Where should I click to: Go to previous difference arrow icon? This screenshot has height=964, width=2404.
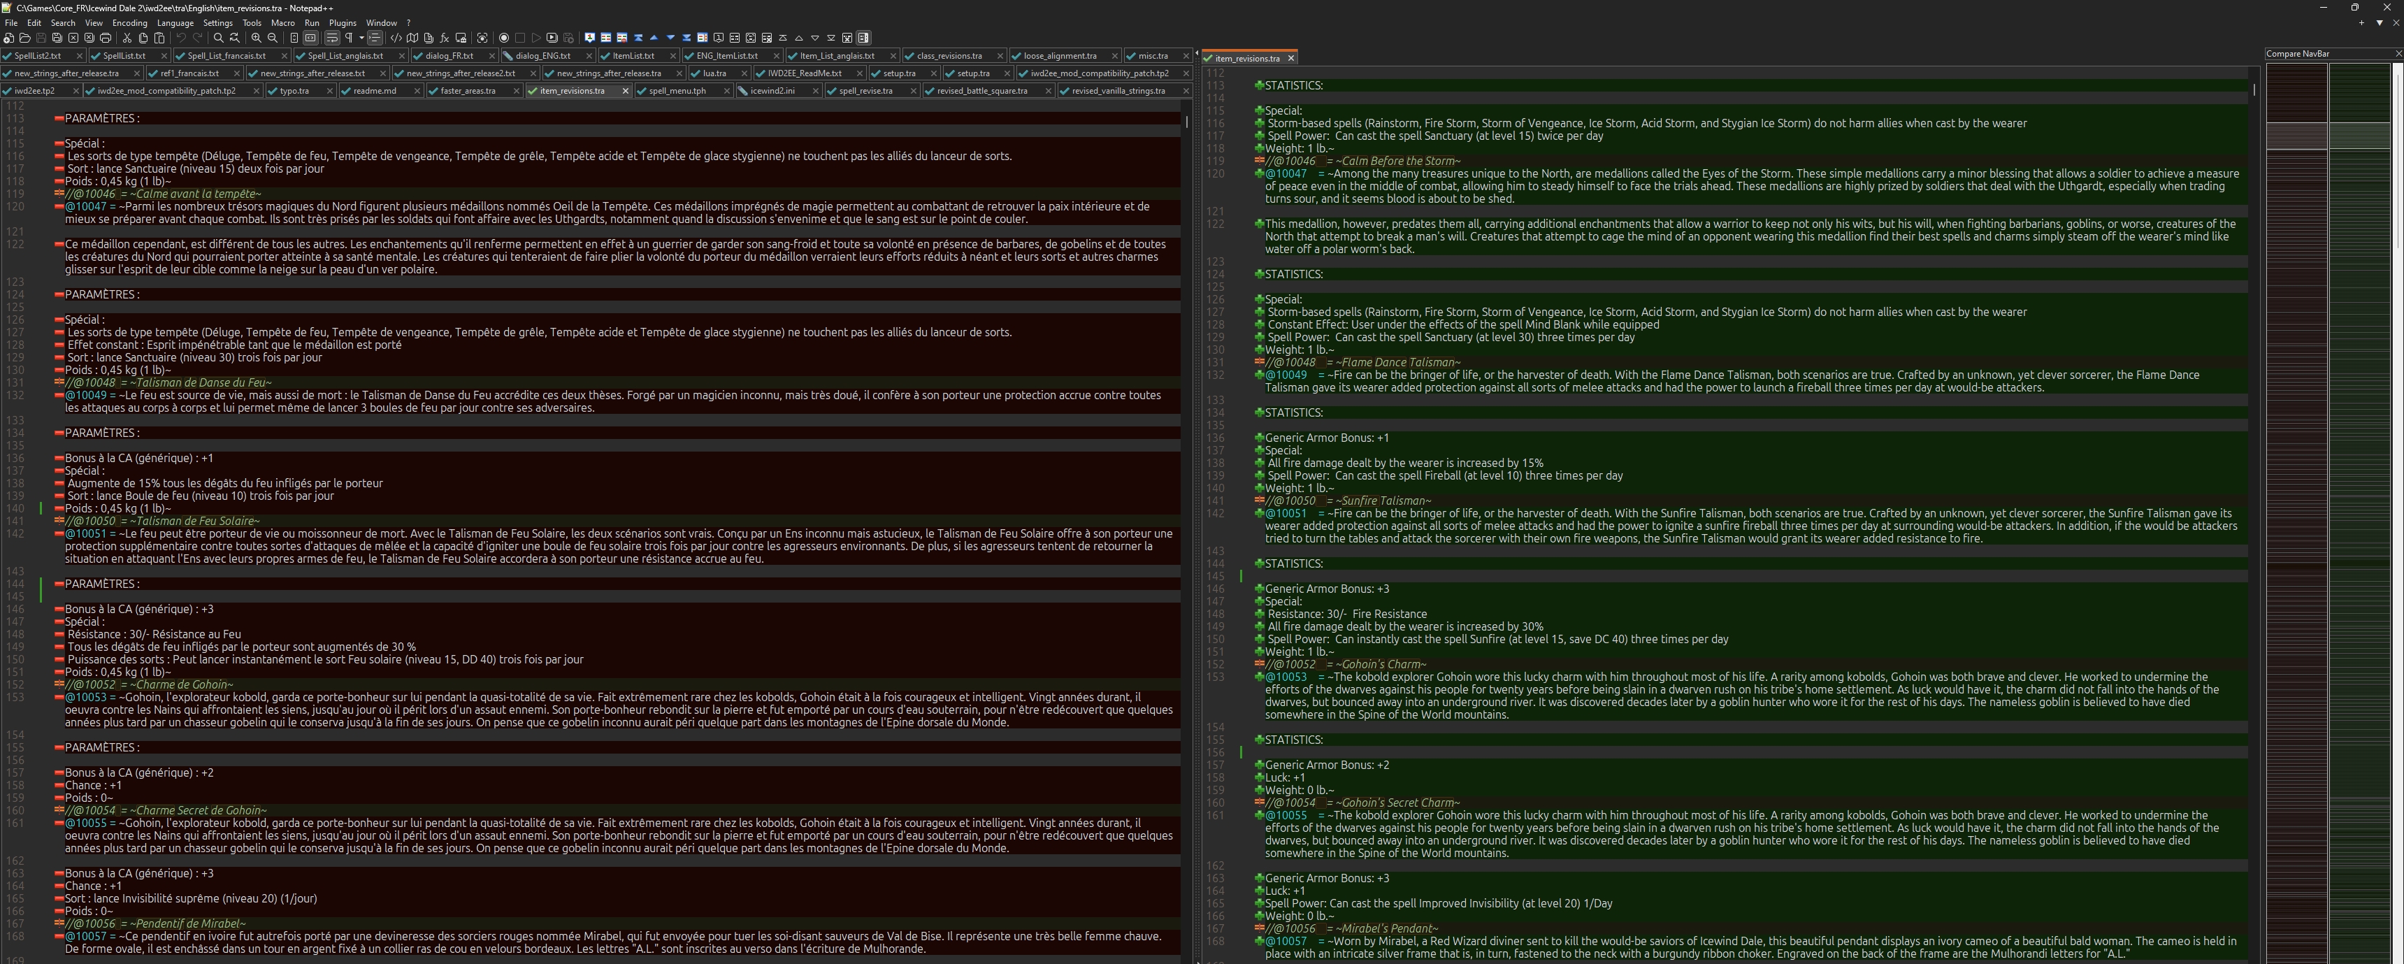click(x=654, y=38)
